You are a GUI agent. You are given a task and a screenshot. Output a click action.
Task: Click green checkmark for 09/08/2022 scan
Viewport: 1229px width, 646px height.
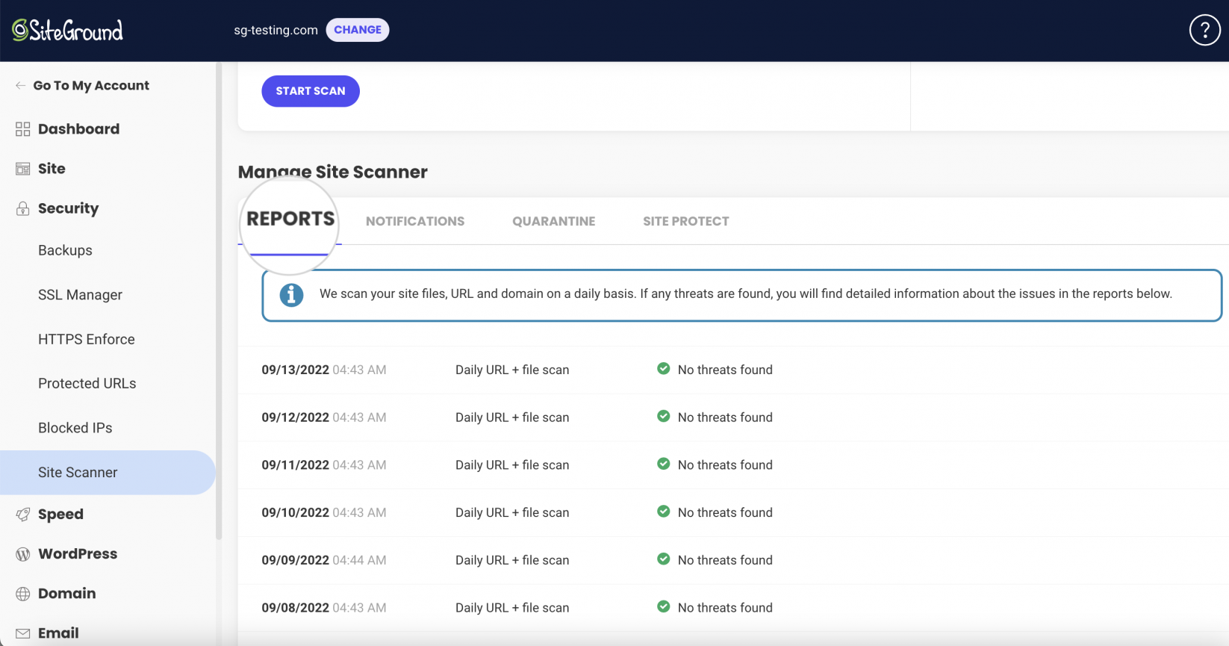[x=663, y=606]
